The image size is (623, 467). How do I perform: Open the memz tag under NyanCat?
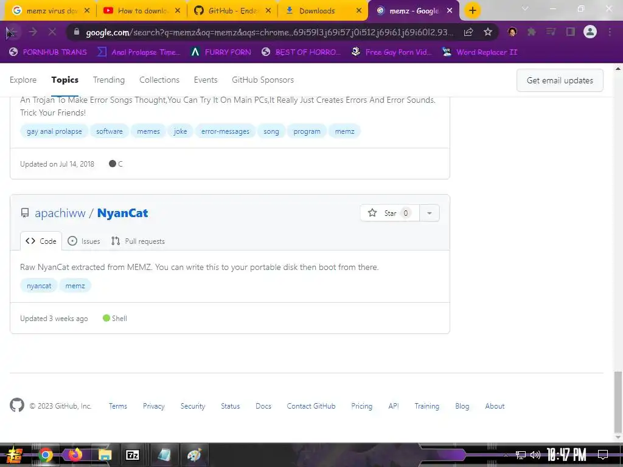75,286
